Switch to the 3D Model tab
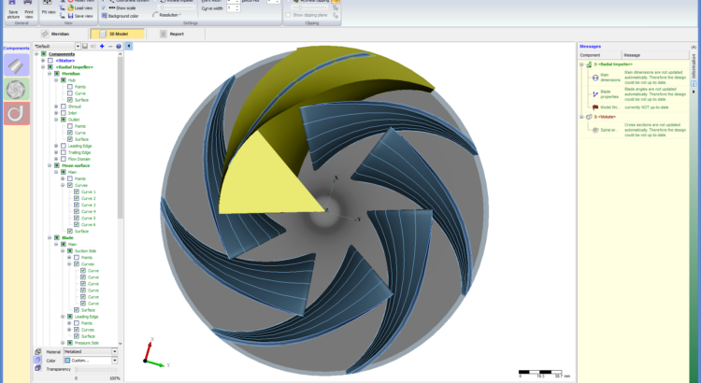This screenshot has height=383, width=701. coord(118,34)
